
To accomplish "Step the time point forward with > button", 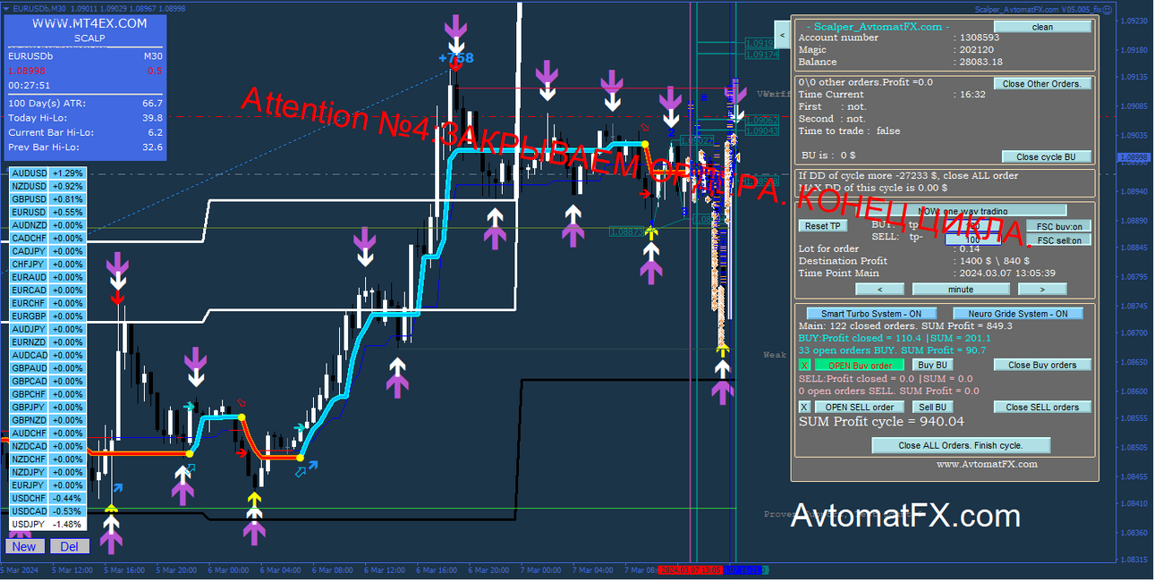I will pos(1042,289).
